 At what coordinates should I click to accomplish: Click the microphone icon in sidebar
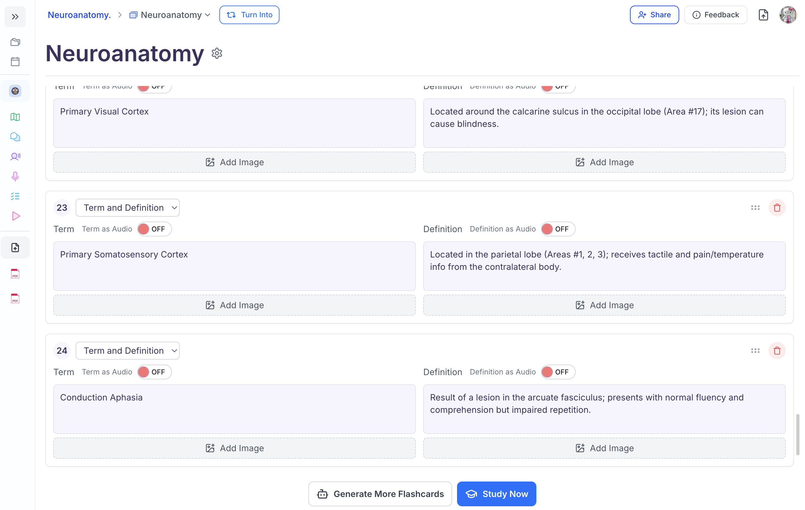point(15,176)
